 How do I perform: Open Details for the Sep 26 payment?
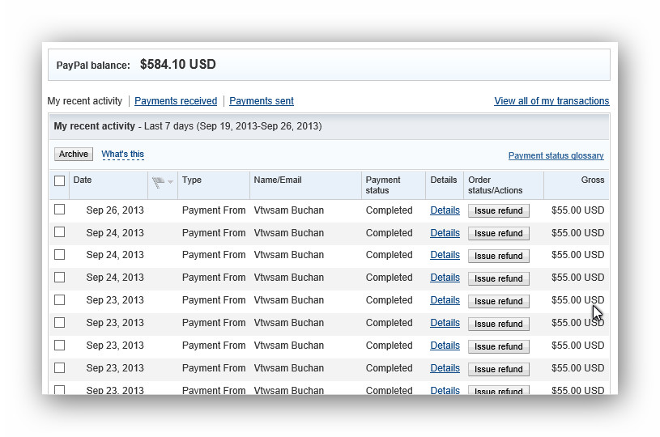point(445,210)
